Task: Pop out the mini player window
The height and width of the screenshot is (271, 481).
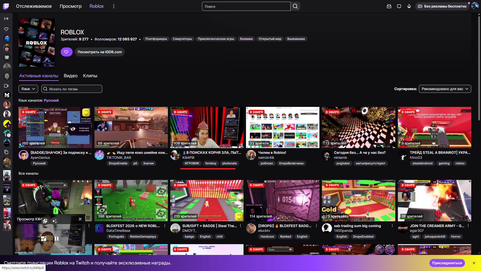Action: pyautogui.click(x=45, y=221)
